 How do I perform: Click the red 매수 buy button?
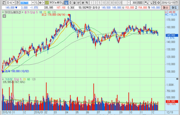[165, 7]
